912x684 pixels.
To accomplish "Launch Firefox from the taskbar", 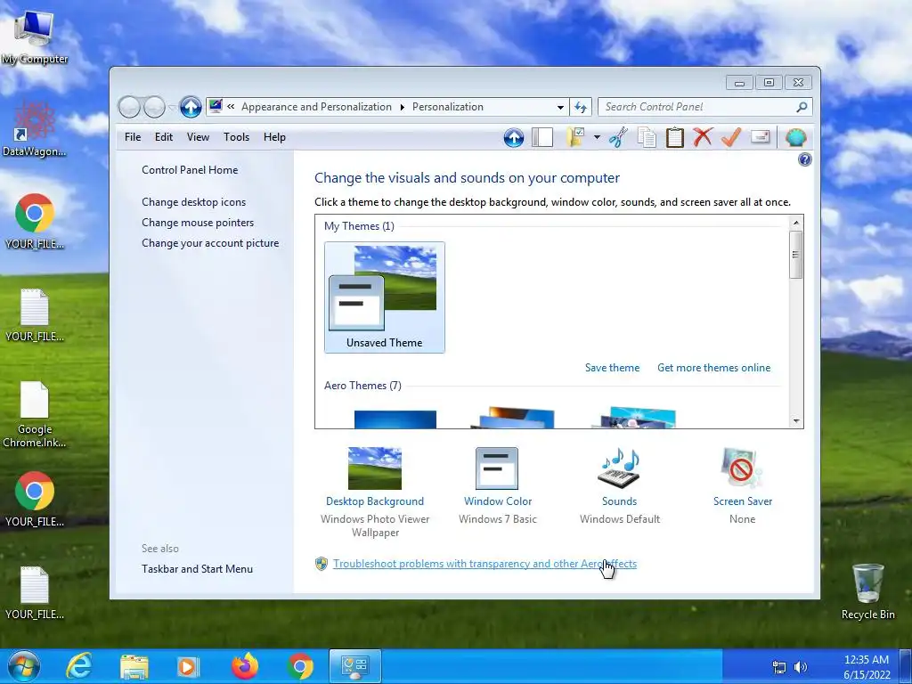I will tap(245, 666).
